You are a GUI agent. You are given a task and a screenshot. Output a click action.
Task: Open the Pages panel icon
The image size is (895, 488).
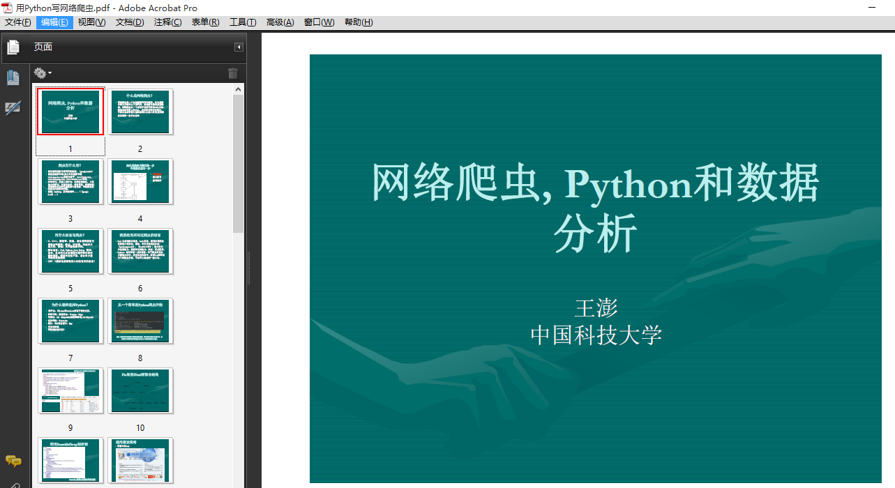[x=13, y=47]
